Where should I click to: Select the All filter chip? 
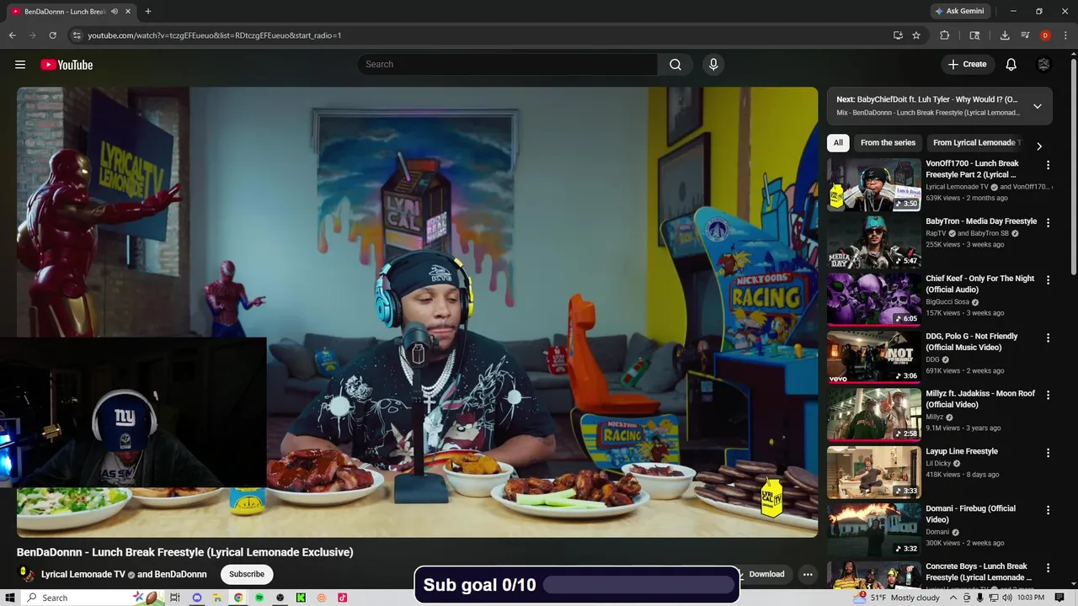(x=838, y=142)
